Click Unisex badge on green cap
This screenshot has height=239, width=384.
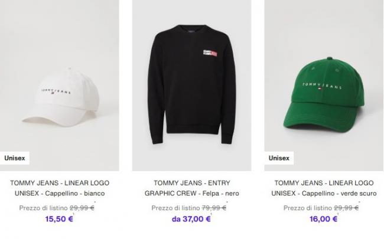pos(279,158)
